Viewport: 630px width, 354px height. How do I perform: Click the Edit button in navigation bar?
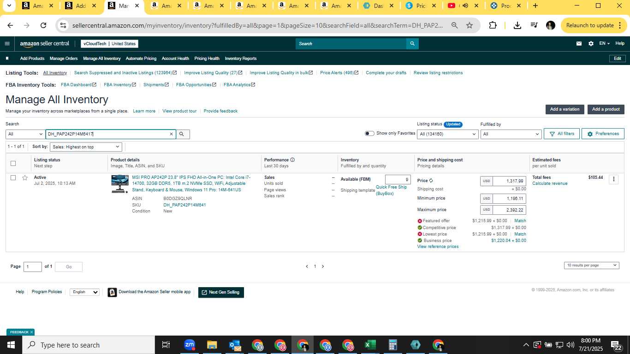coord(618,59)
